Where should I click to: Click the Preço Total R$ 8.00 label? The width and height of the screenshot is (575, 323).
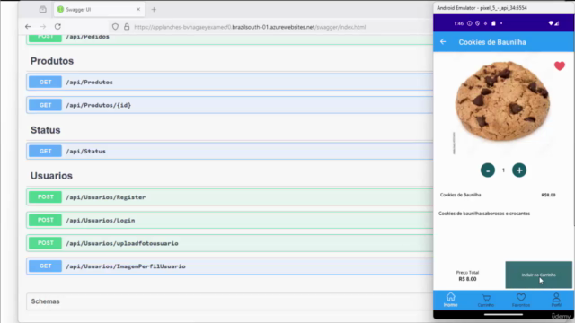467,275
